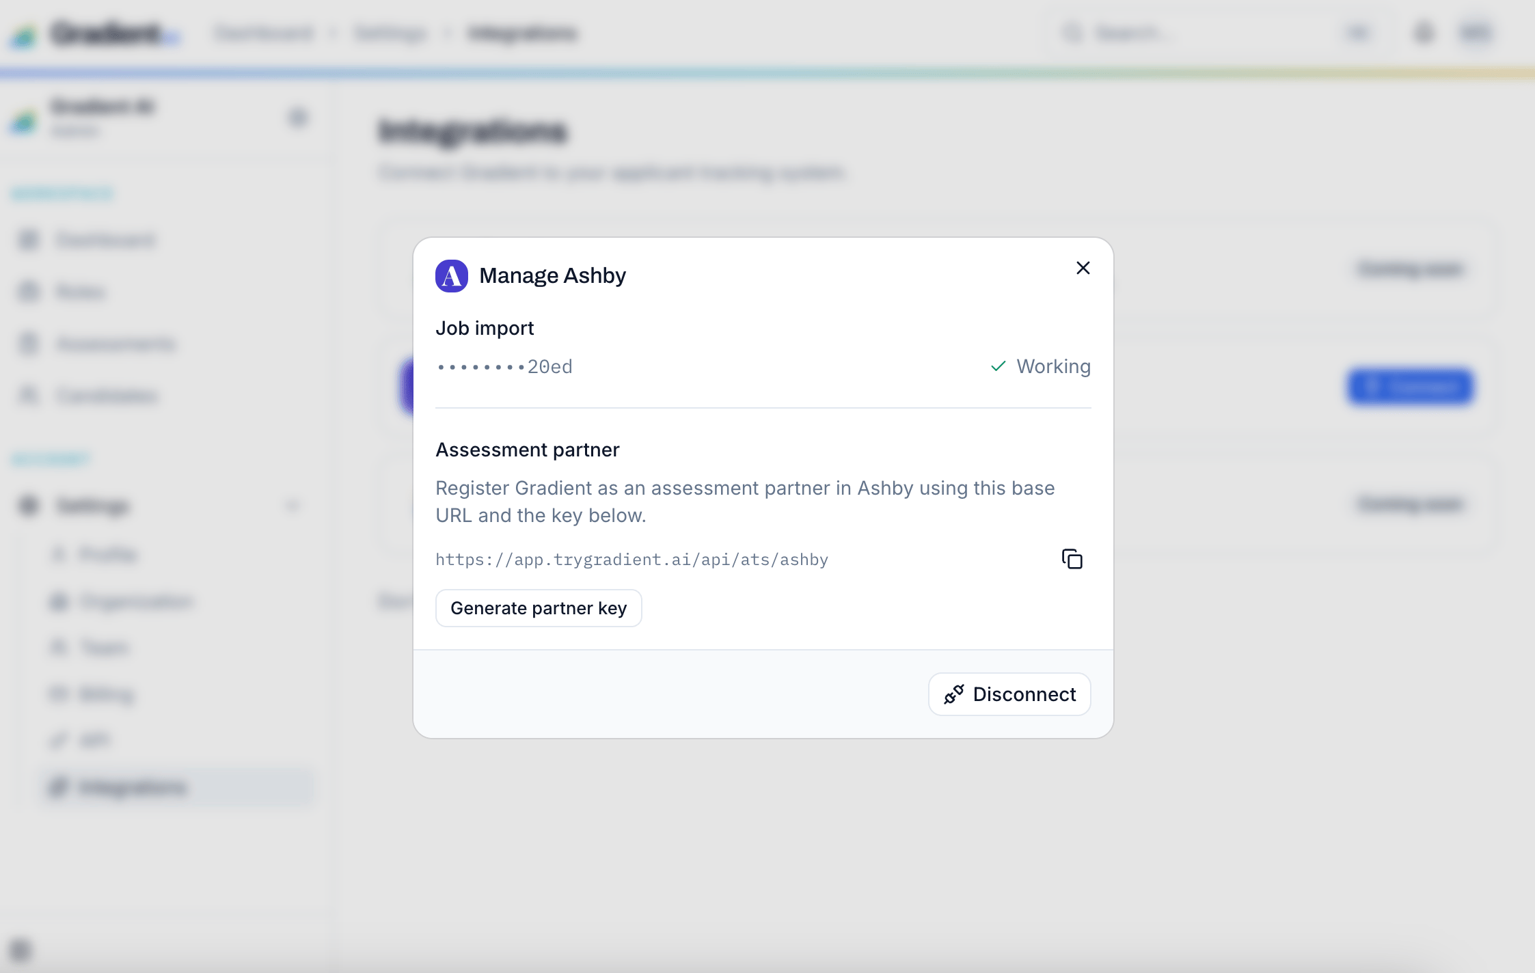Close the Manage Ashby dialog
Viewport: 1535px width, 973px height.
[1083, 268]
